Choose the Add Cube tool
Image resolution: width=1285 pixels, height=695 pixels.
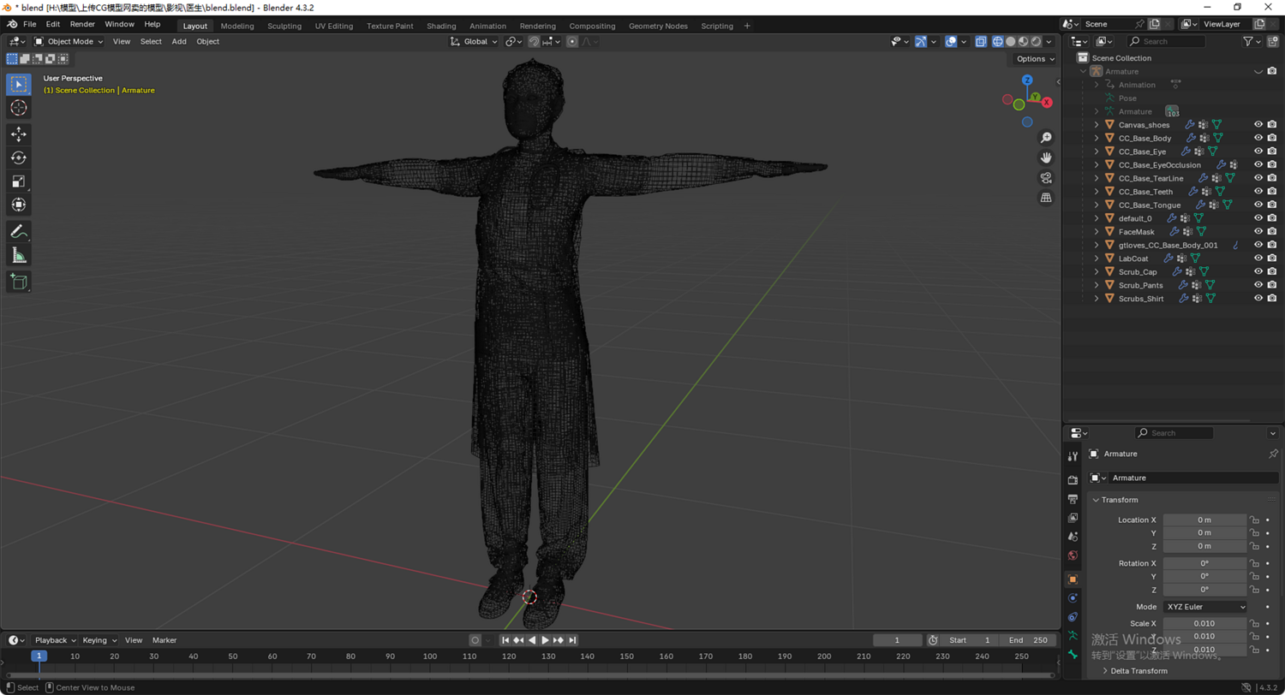(19, 281)
